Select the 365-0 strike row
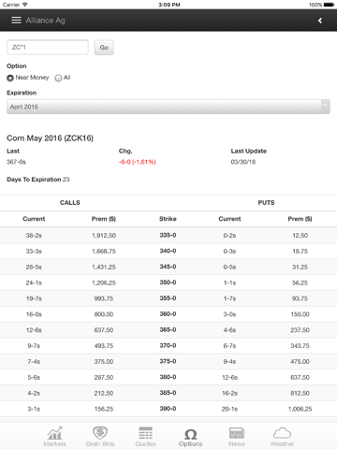 [x=168, y=330]
